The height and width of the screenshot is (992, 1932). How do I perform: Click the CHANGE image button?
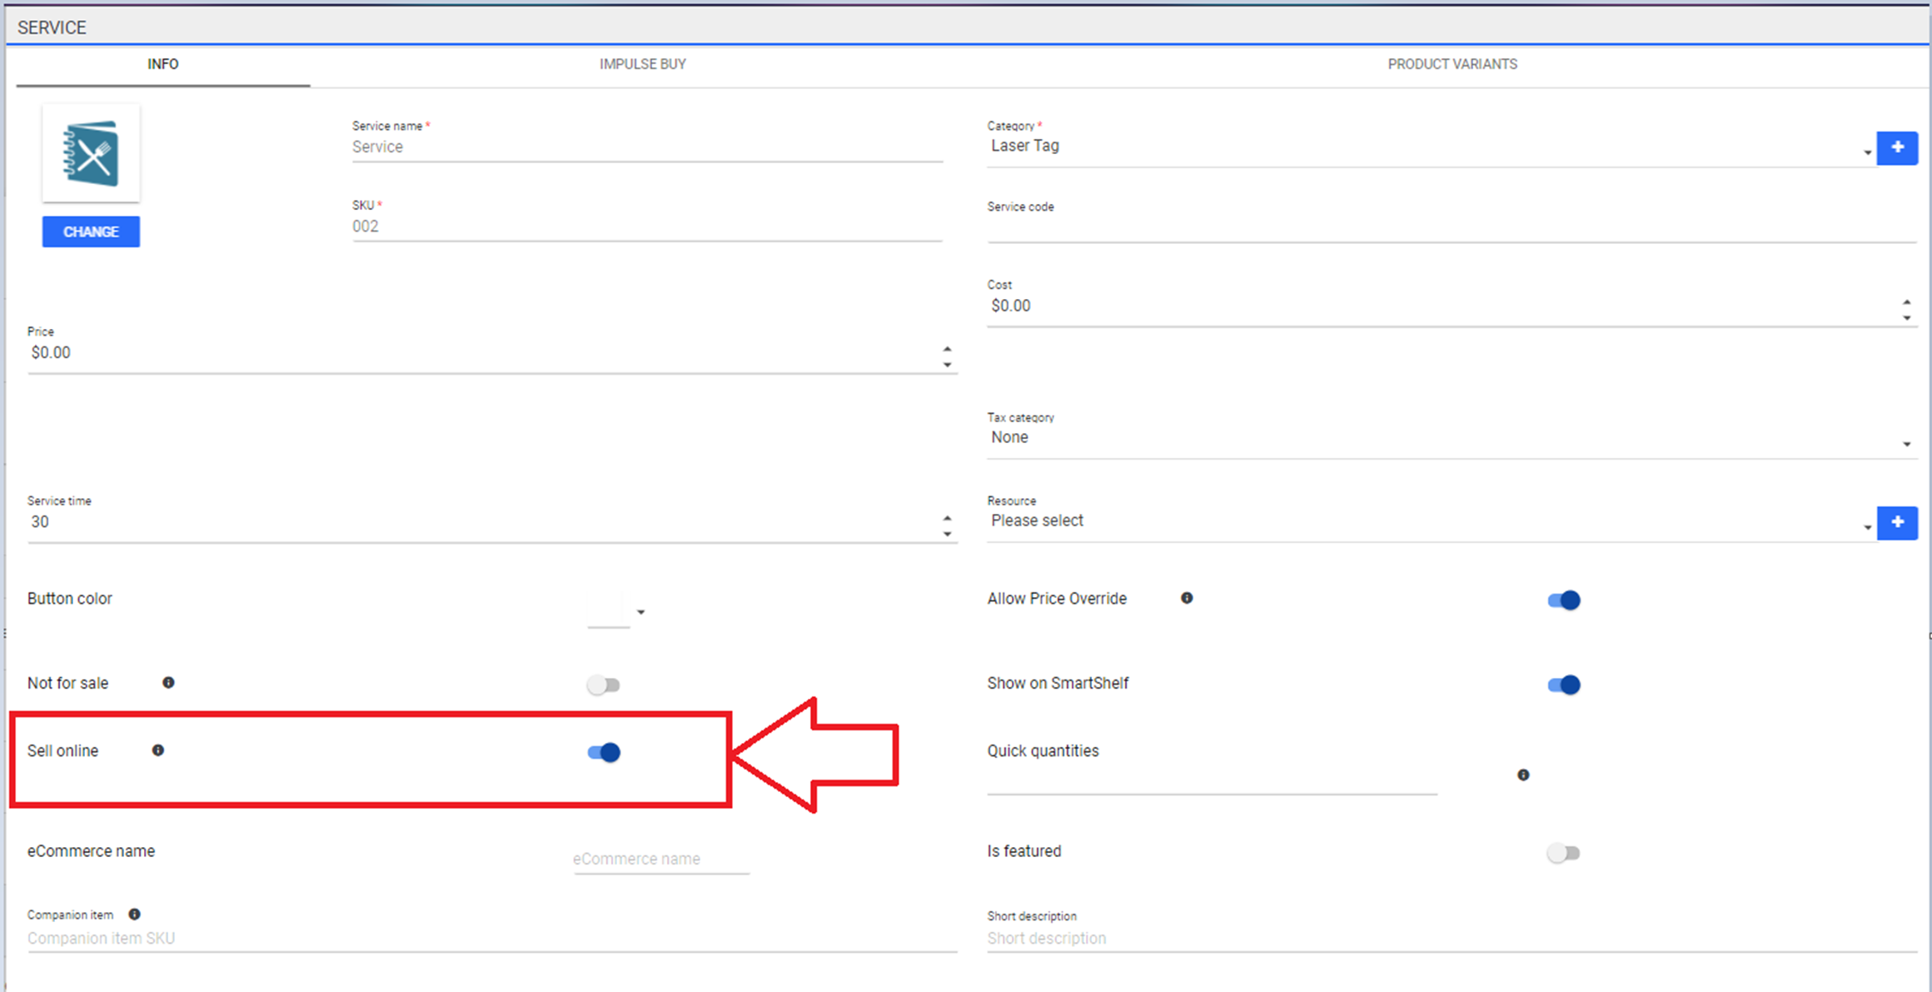click(90, 232)
